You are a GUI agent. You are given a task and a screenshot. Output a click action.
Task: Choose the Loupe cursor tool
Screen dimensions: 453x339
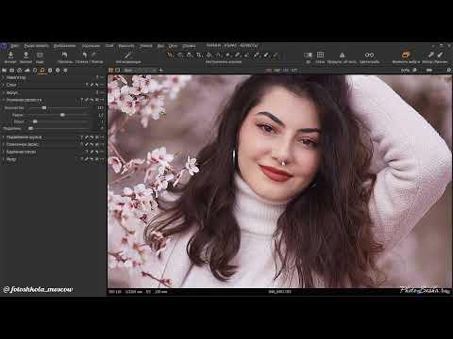coord(190,55)
